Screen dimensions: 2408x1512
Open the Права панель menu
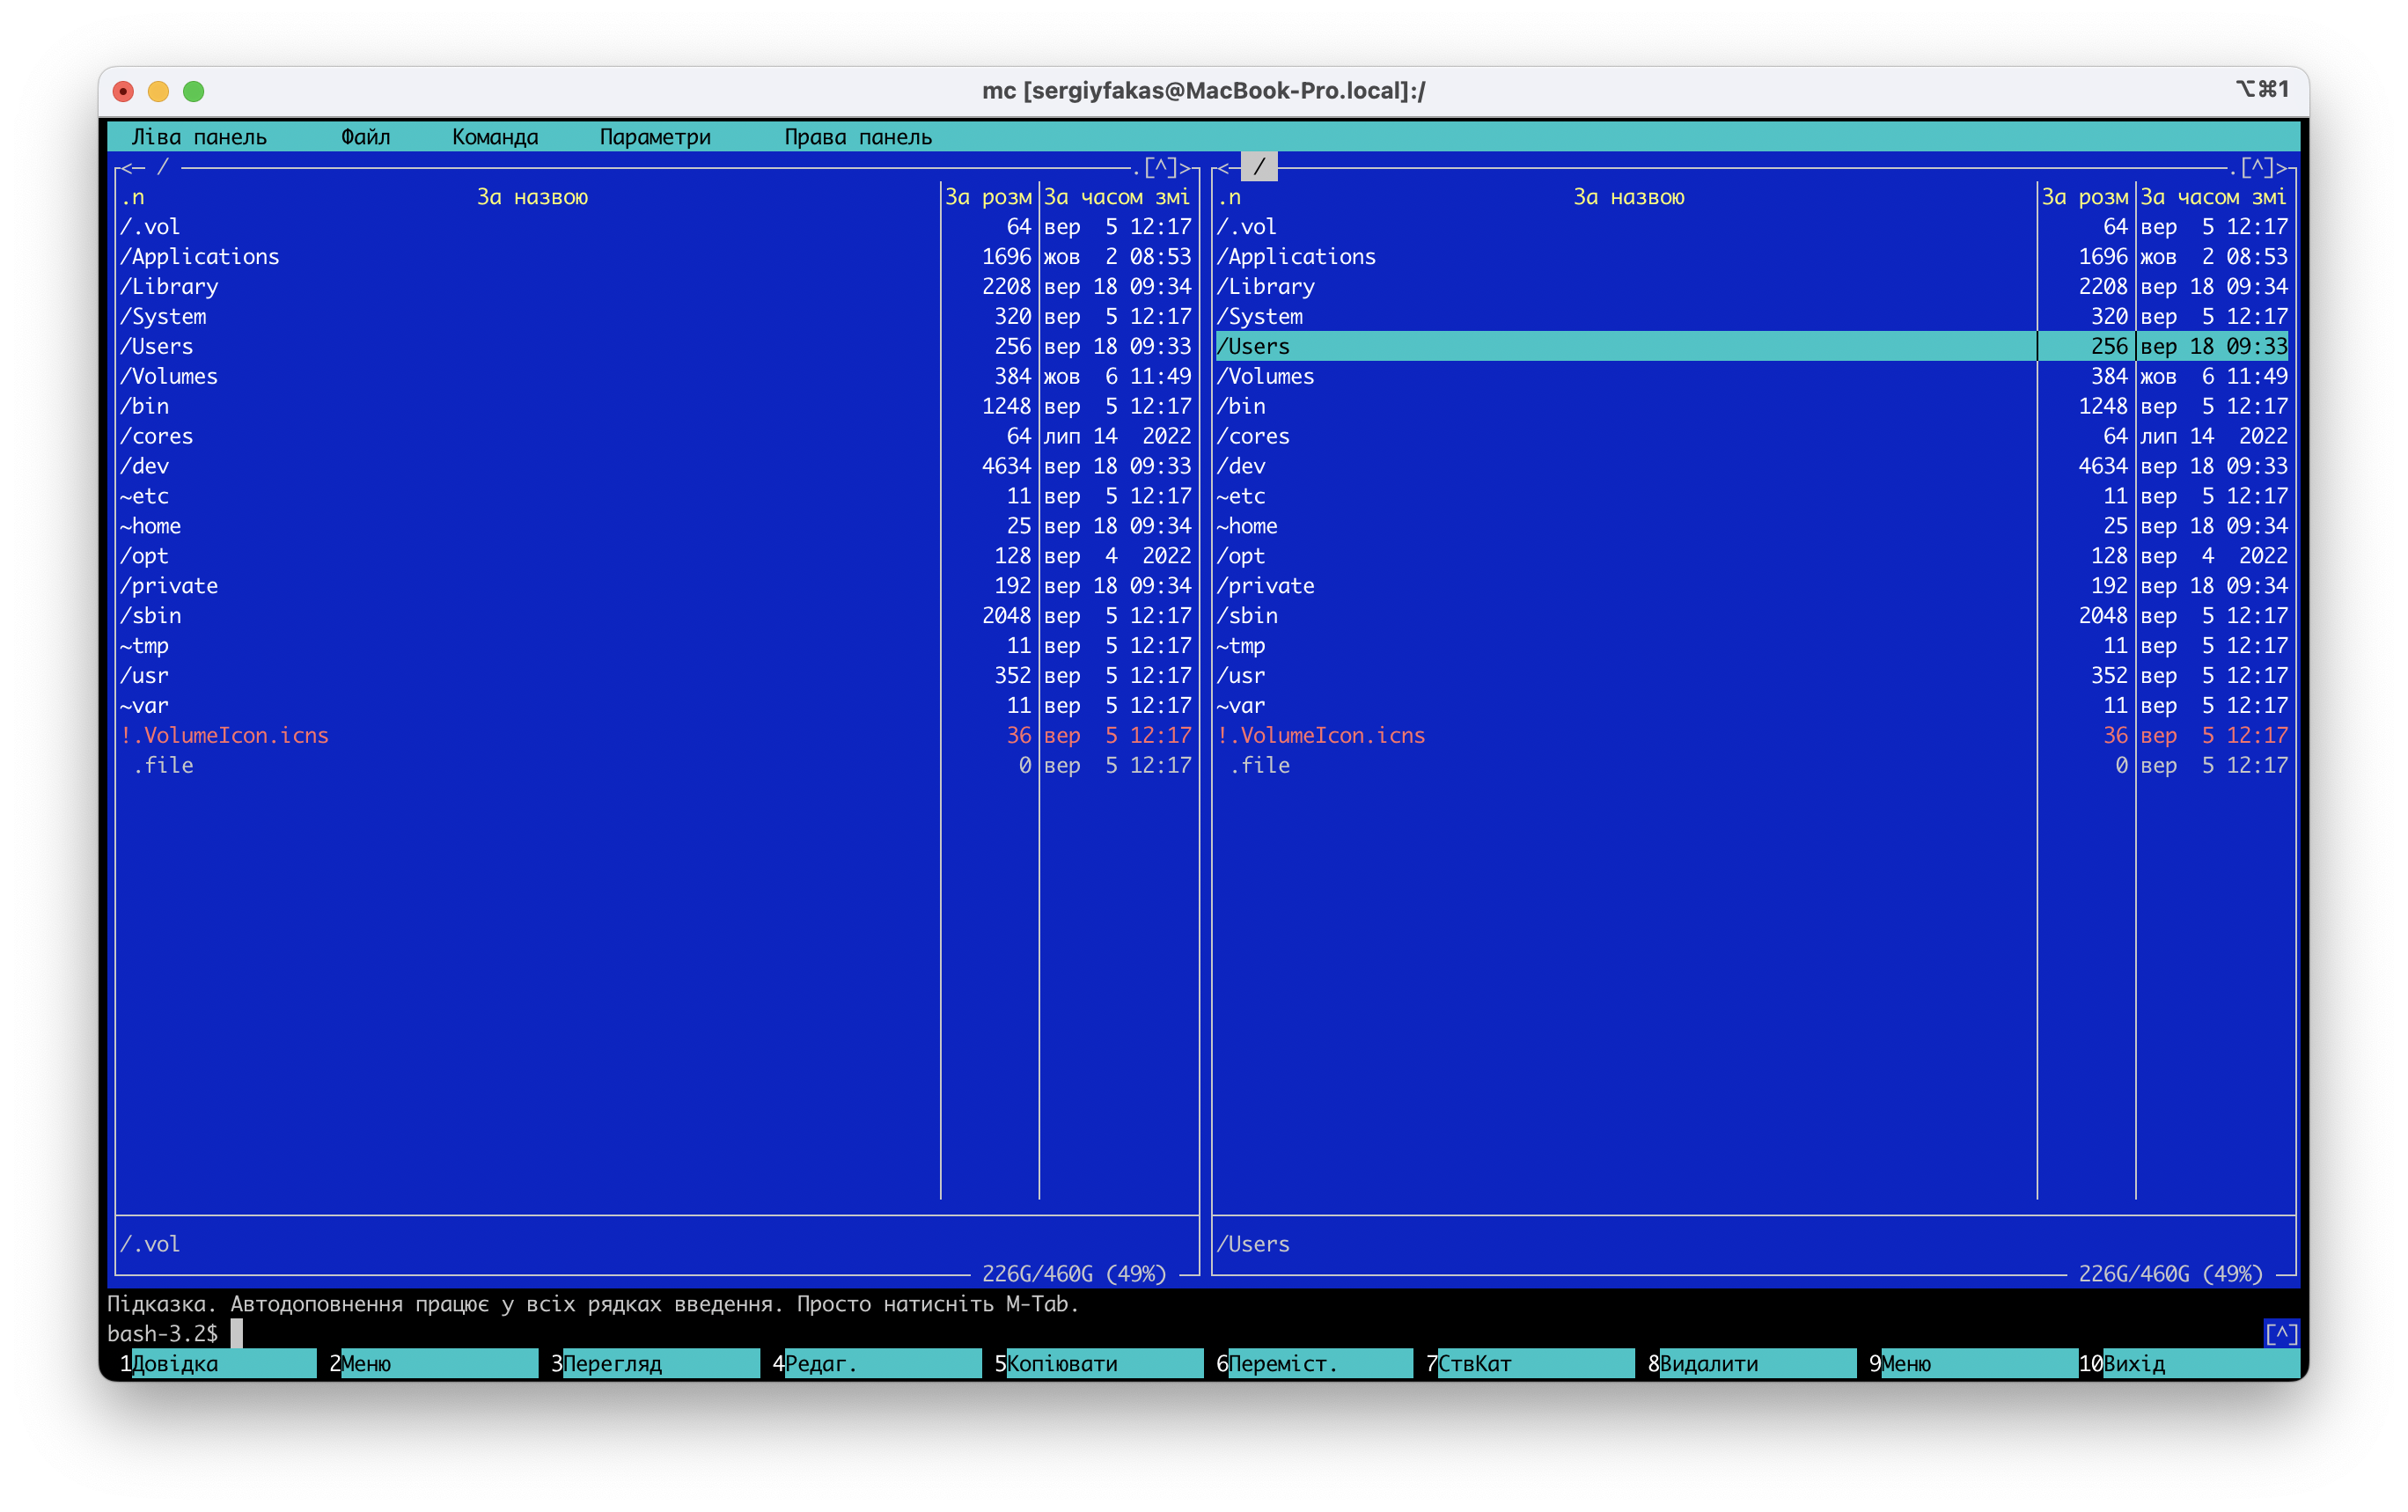click(857, 137)
